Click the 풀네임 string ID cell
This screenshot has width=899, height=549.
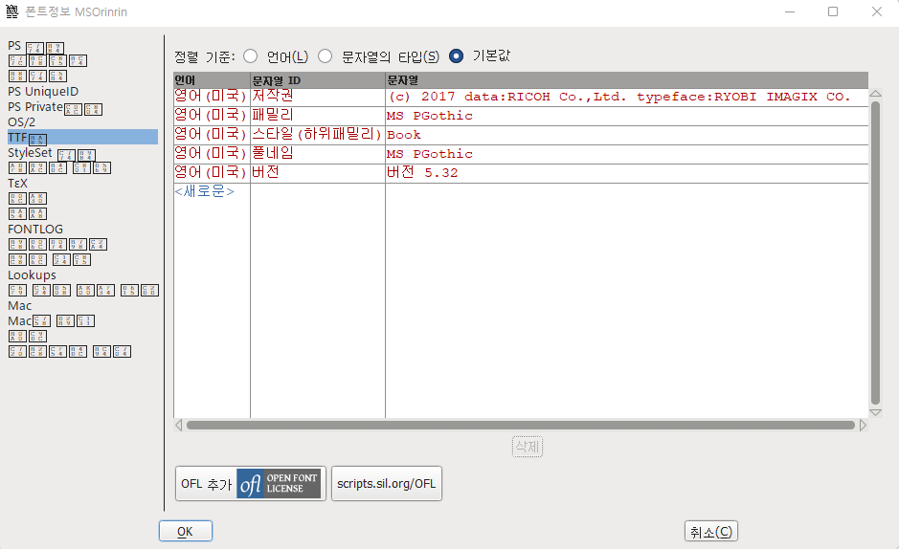click(x=318, y=153)
